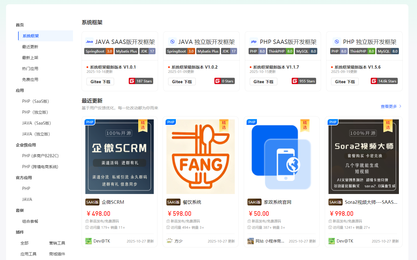Open 最新上架 sidebar item
Screen dimensions: 417x260
tap(30, 58)
